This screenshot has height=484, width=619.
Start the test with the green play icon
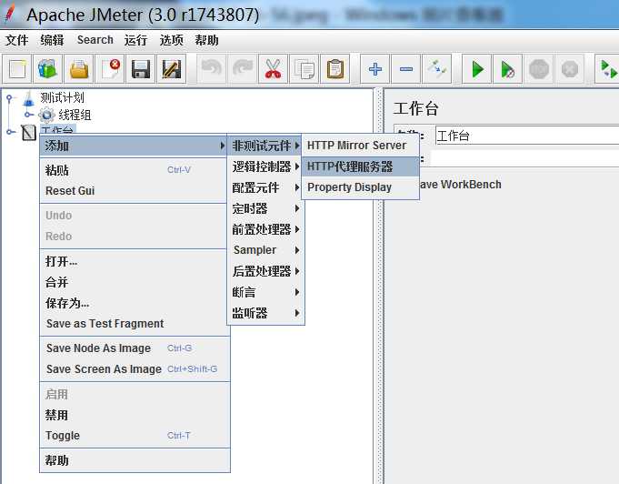tap(477, 69)
